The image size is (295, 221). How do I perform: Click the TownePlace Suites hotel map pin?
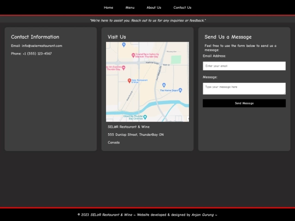(x=133, y=55)
